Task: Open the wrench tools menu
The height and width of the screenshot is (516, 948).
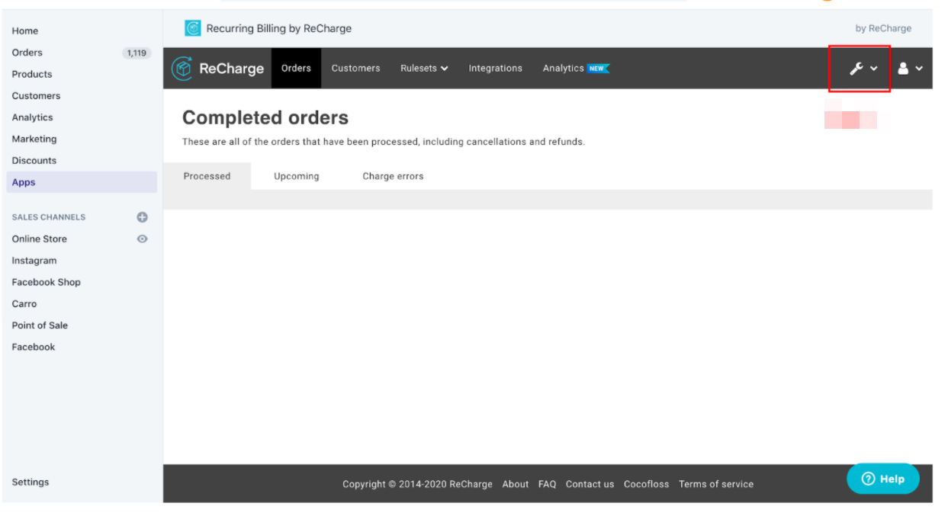Action: (863, 69)
